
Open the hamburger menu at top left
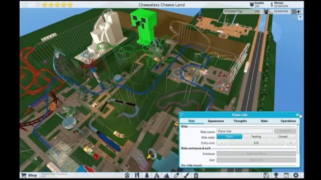(x=25, y=4)
